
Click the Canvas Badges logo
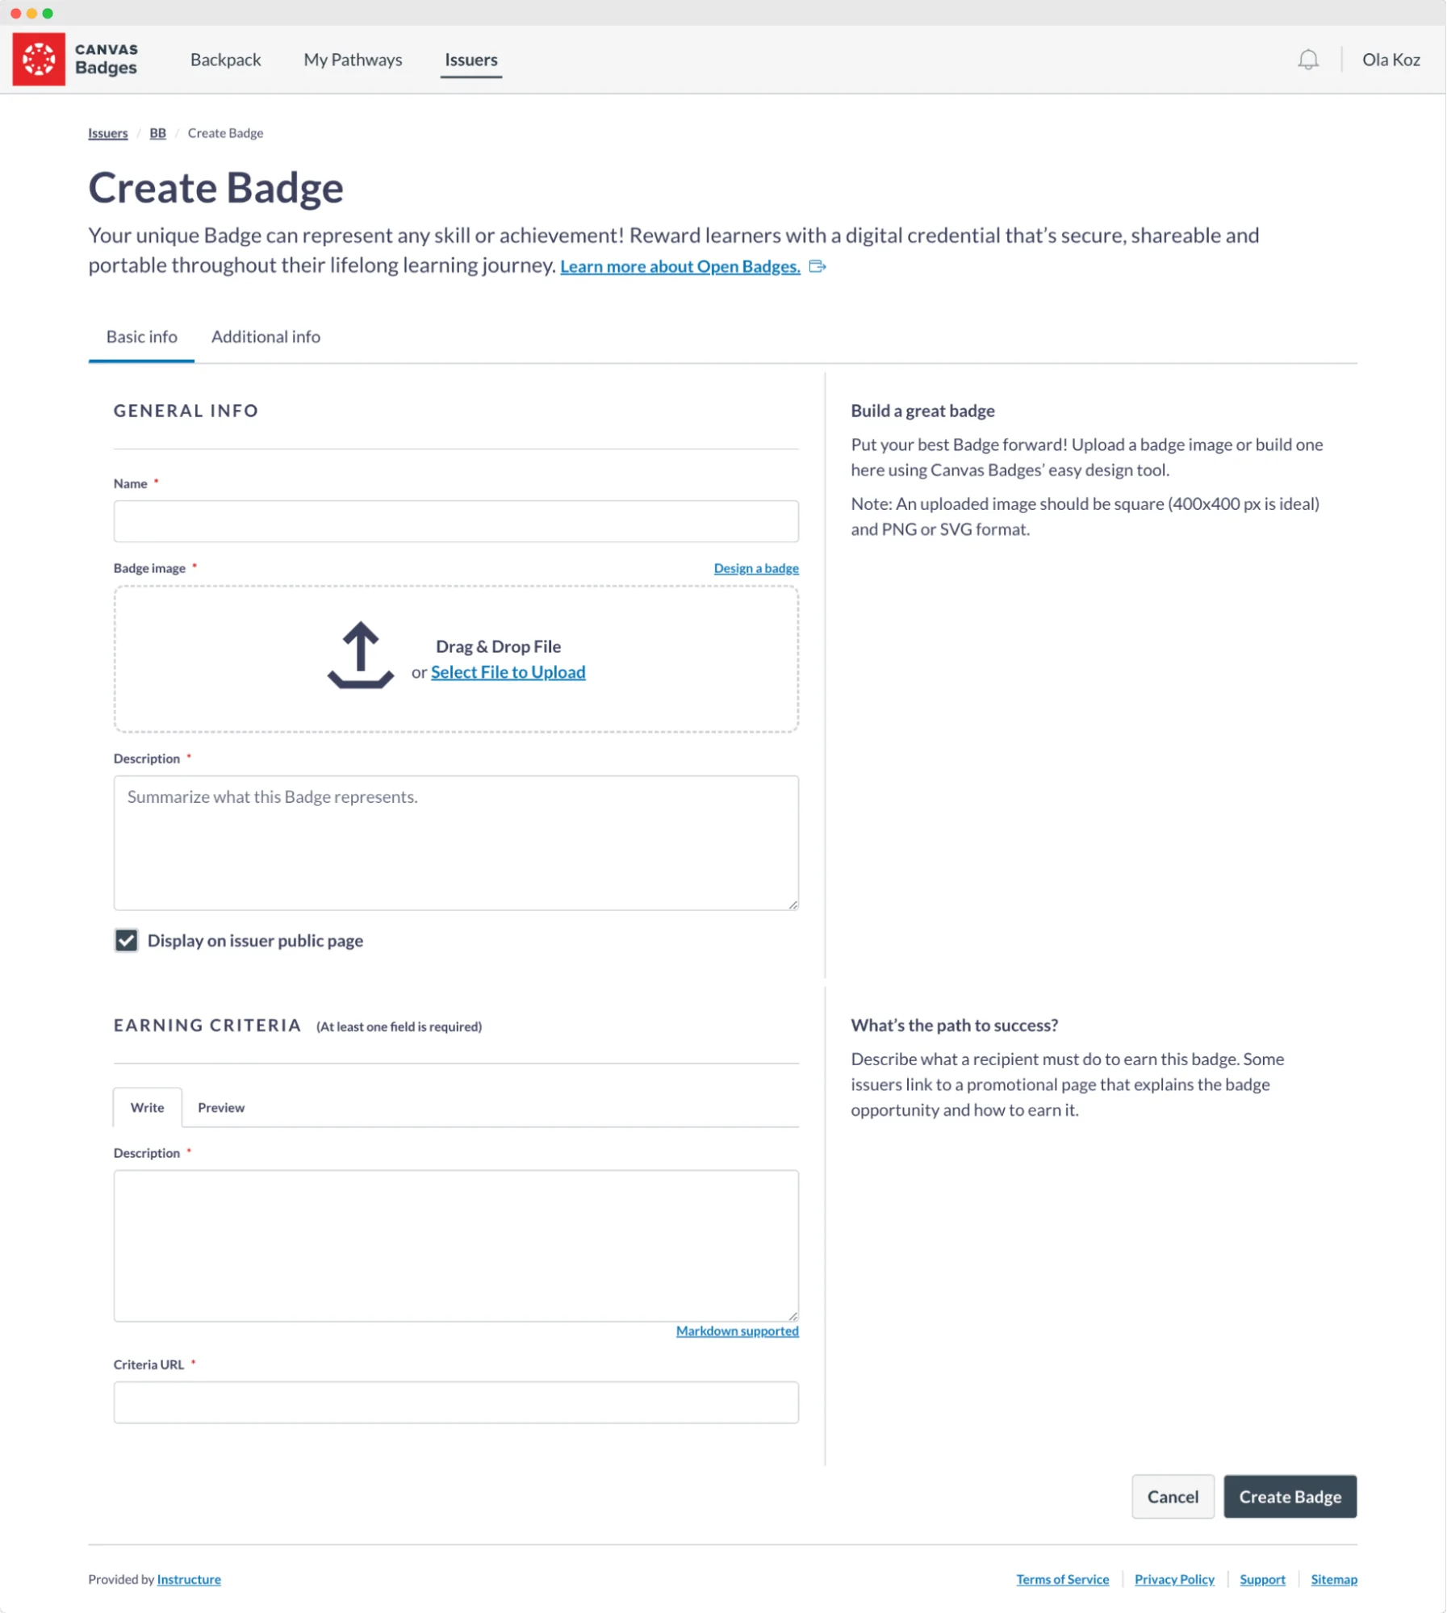(39, 59)
